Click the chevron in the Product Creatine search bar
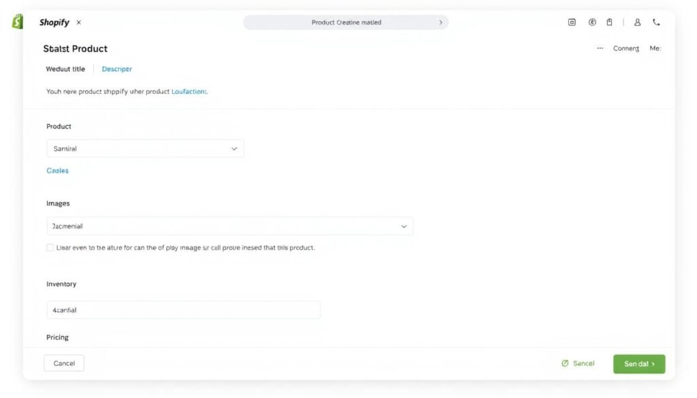This screenshot has width=697, height=398. coord(440,22)
